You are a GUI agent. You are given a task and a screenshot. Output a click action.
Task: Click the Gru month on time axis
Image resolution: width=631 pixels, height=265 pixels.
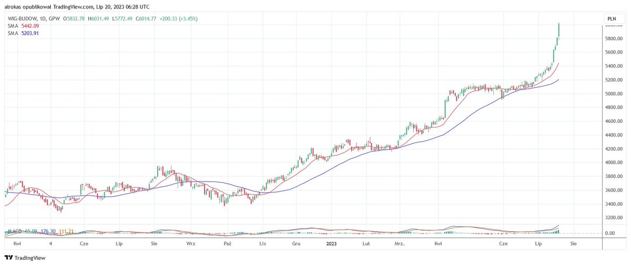(296, 244)
